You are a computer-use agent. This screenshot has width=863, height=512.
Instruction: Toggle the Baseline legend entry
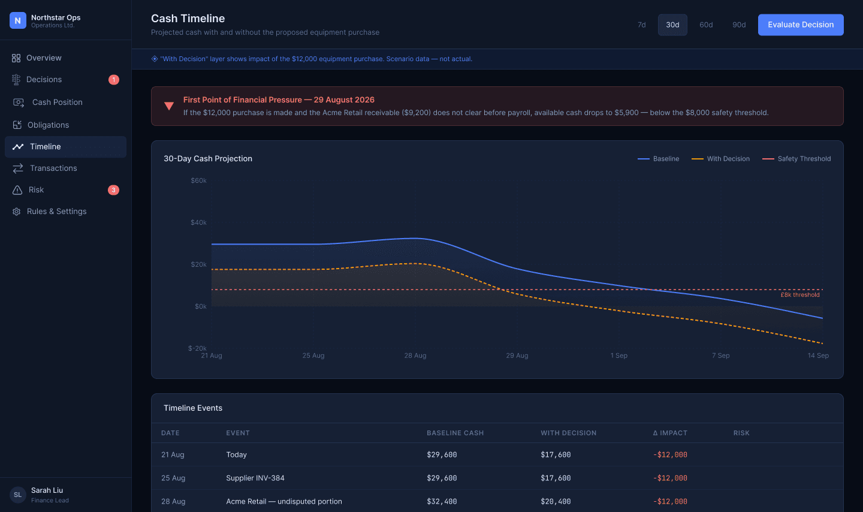[x=658, y=159]
